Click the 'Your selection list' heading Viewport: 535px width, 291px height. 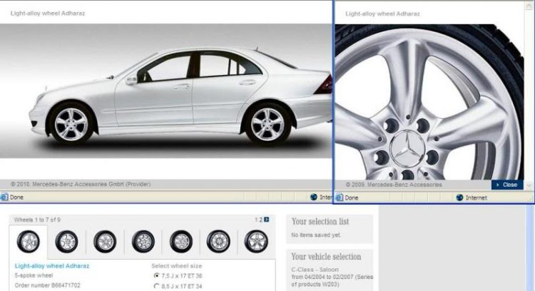coord(320,221)
